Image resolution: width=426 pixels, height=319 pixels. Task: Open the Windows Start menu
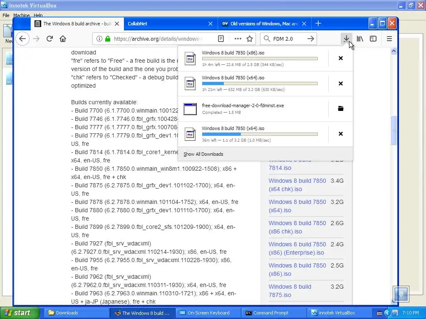click(x=20, y=313)
